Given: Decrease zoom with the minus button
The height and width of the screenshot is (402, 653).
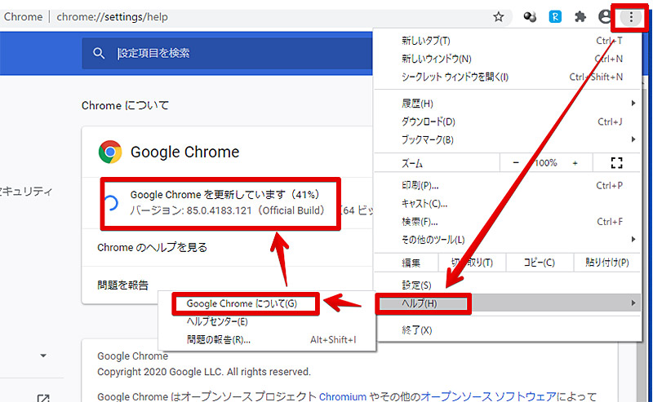Looking at the screenshot, I should click(516, 163).
